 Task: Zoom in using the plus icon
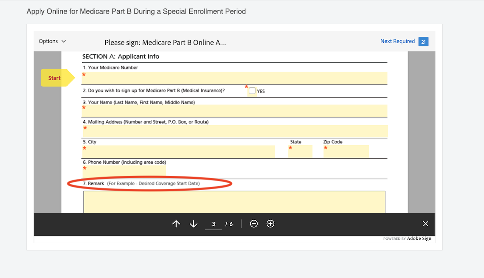click(x=270, y=224)
